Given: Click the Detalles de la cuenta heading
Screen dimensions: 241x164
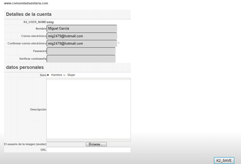Looking at the screenshot, I should [29, 14].
